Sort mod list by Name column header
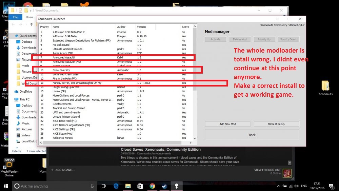 (x=83, y=27)
